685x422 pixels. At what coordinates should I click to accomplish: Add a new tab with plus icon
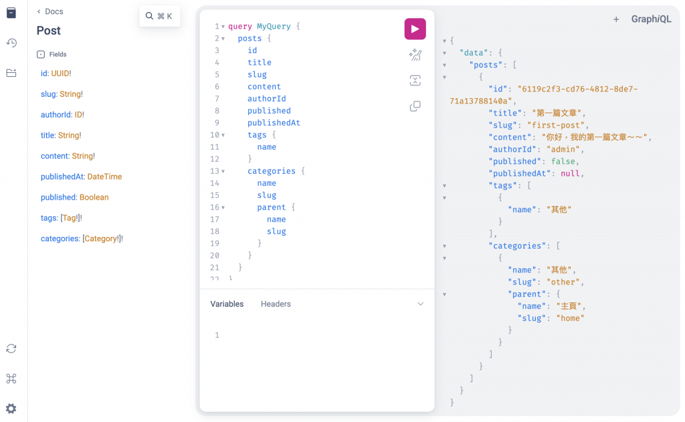click(616, 19)
